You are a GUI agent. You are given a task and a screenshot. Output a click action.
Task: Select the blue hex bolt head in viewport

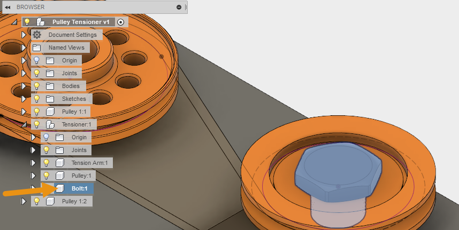[338, 172]
